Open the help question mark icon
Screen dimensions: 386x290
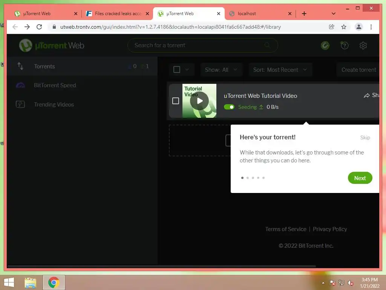[x=345, y=45]
